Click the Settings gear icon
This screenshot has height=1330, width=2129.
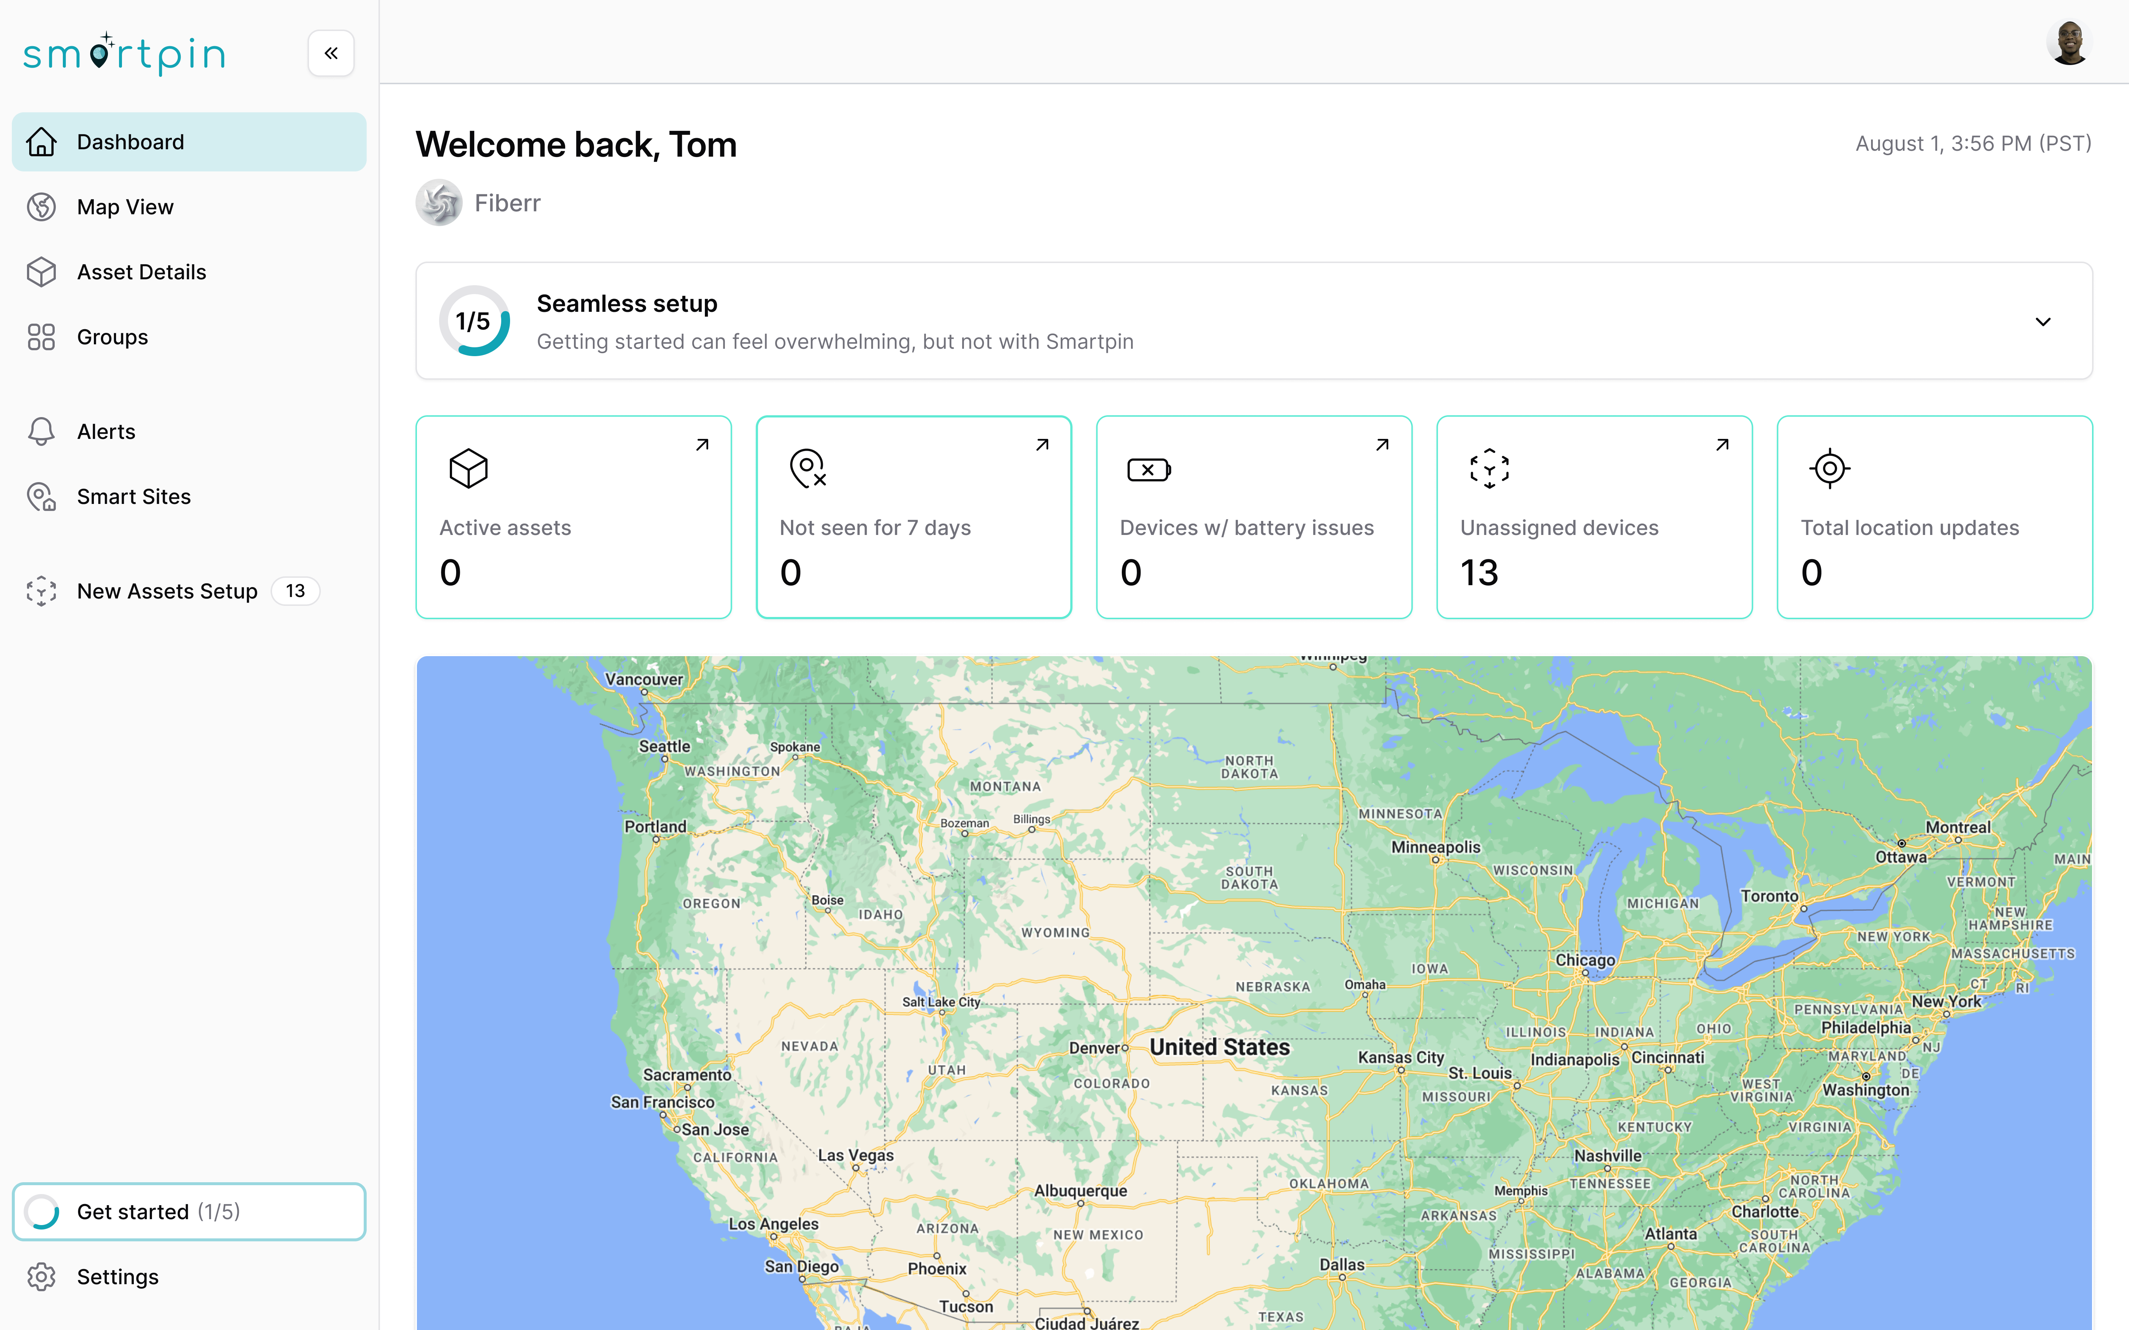(41, 1276)
